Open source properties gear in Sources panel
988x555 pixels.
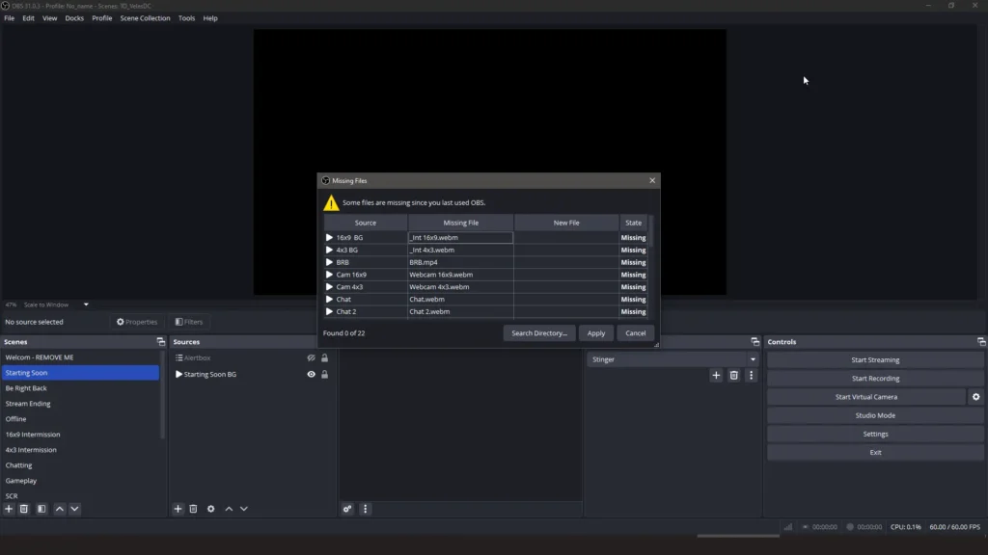click(211, 509)
